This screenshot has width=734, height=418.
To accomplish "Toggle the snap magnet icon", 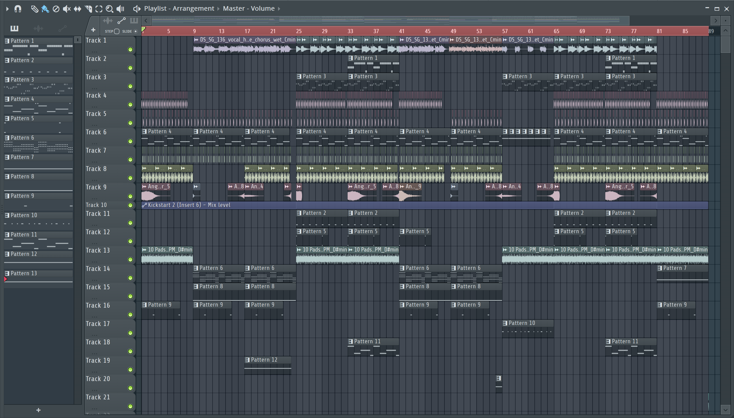I will coord(18,9).
